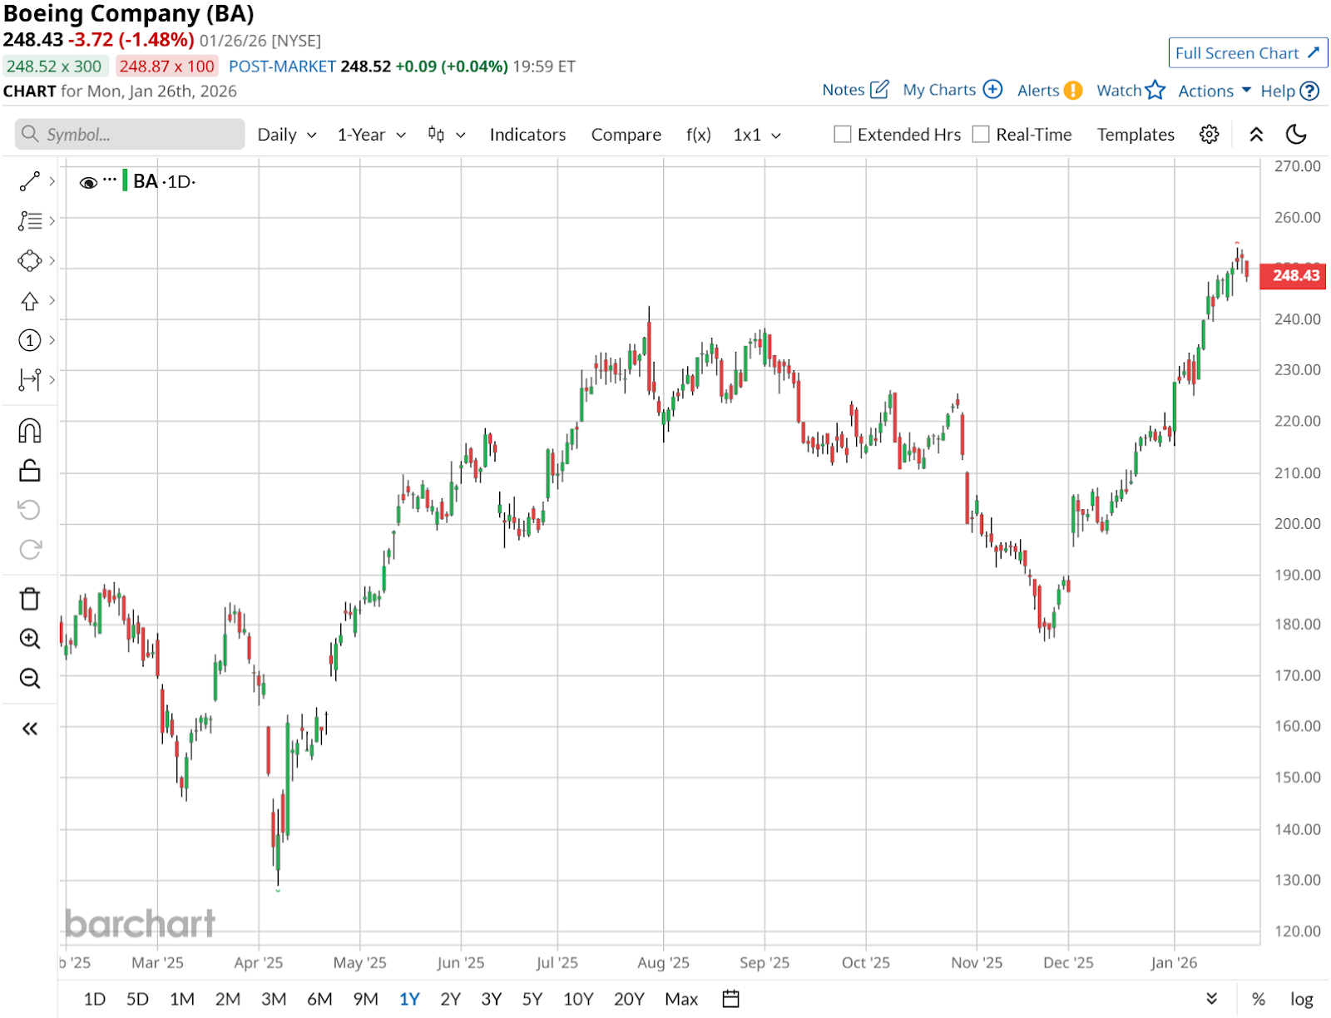Expand the trend line tool options arrow
This screenshot has height=1018, width=1331.
pyautogui.click(x=52, y=181)
